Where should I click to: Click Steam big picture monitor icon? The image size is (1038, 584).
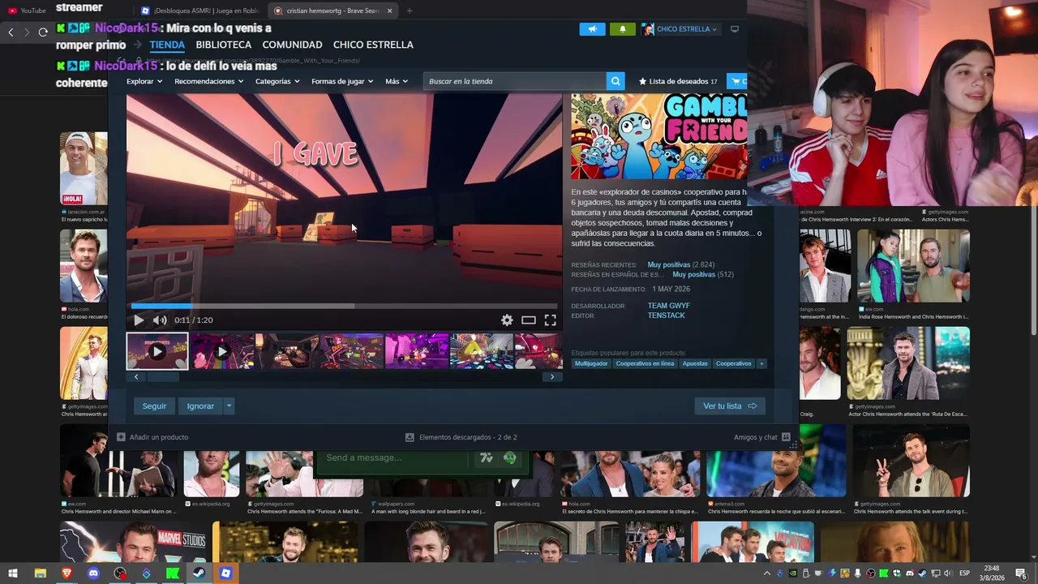pos(735,29)
